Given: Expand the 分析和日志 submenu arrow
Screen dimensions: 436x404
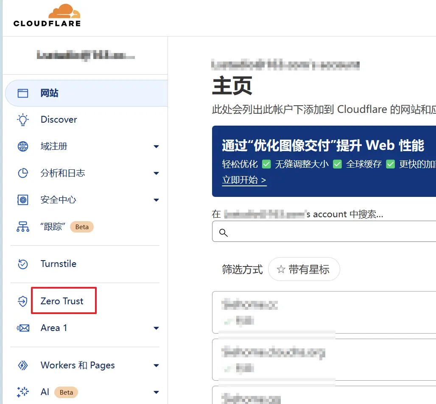Looking at the screenshot, I should click(156, 173).
